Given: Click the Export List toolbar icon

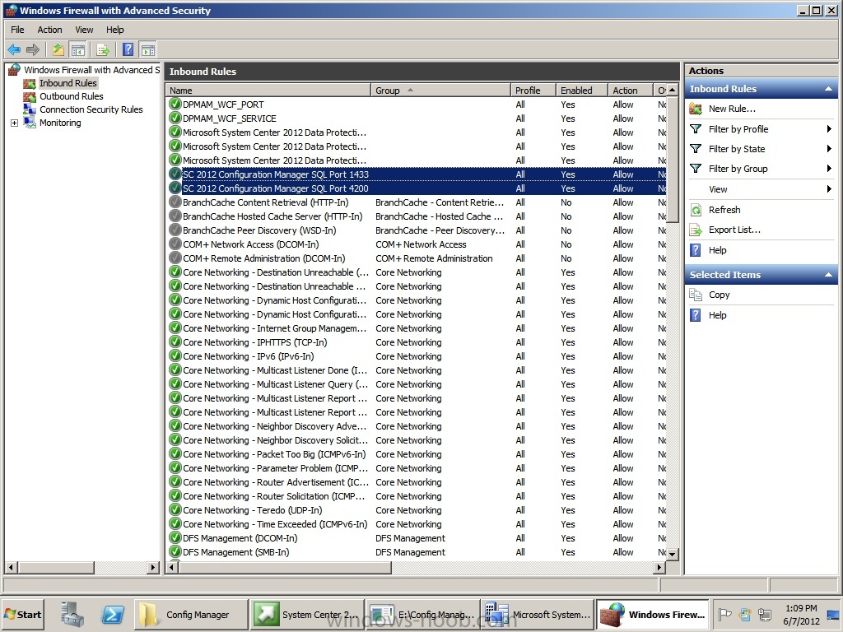Looking at the screenshot, I should click(x=103, y=50).
